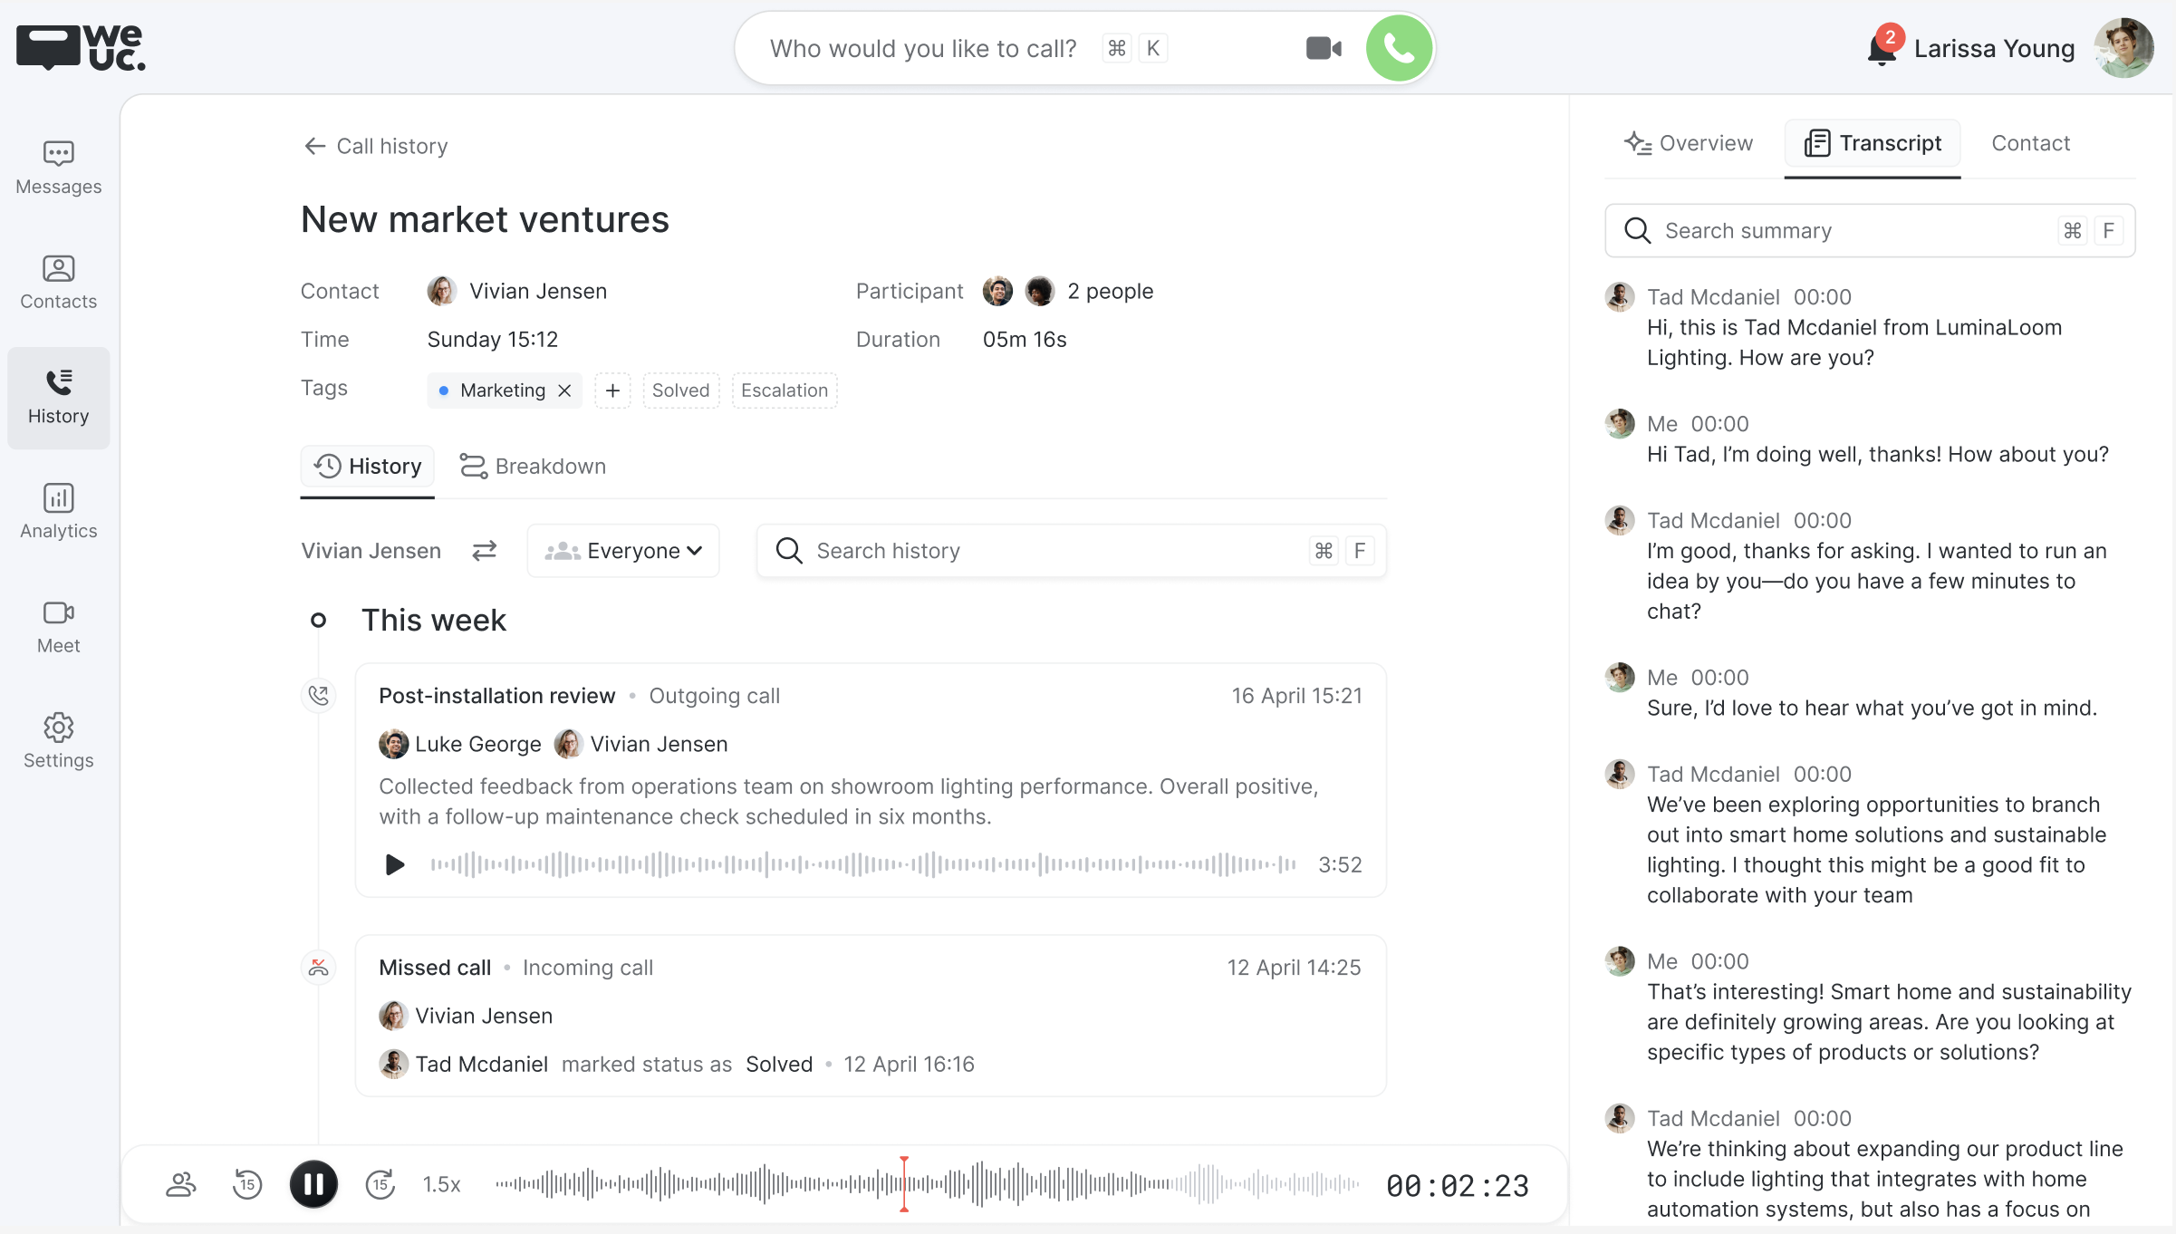Go to Analytics section

59,512
